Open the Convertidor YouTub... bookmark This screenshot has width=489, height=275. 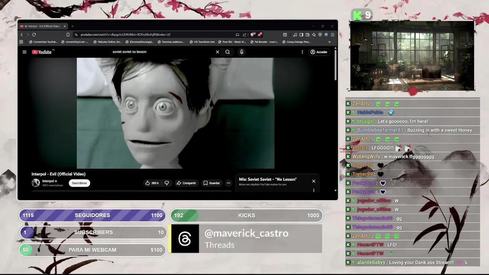click(43, 42)
